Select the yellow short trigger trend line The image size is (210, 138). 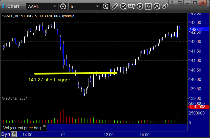76,73
